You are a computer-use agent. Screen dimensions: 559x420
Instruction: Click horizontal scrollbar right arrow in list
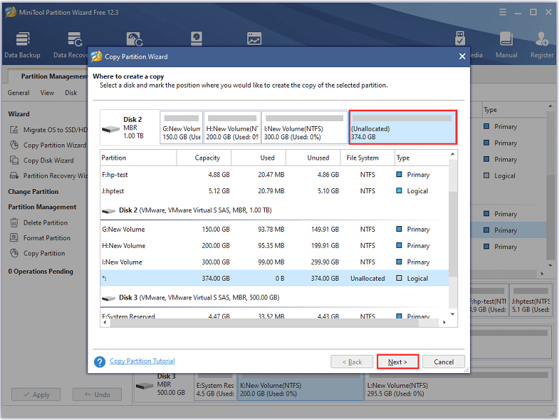click(x=444, y=323)
